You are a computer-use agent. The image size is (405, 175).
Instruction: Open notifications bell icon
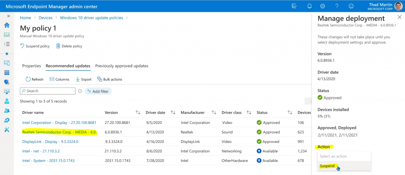point(309,6)
